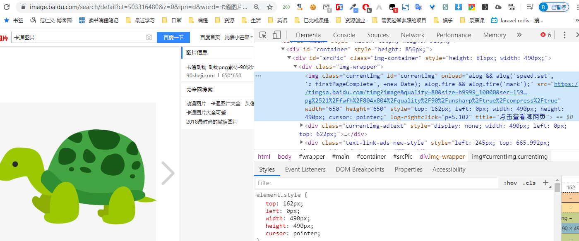
Task: Click the three dots beside selected img node
Action: click(x=258, y=76)
